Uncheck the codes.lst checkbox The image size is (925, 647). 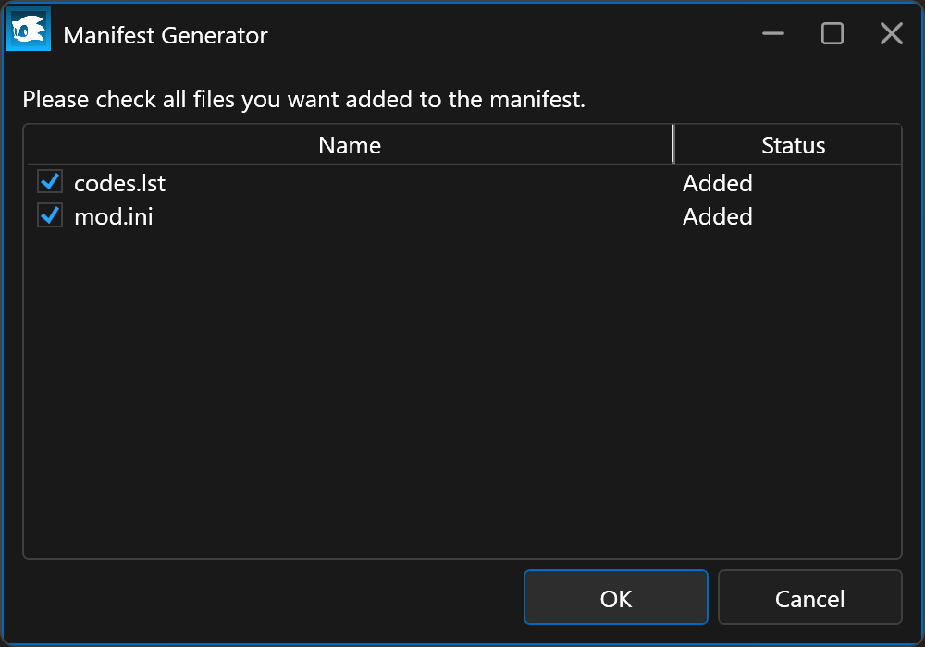(50, 182)
